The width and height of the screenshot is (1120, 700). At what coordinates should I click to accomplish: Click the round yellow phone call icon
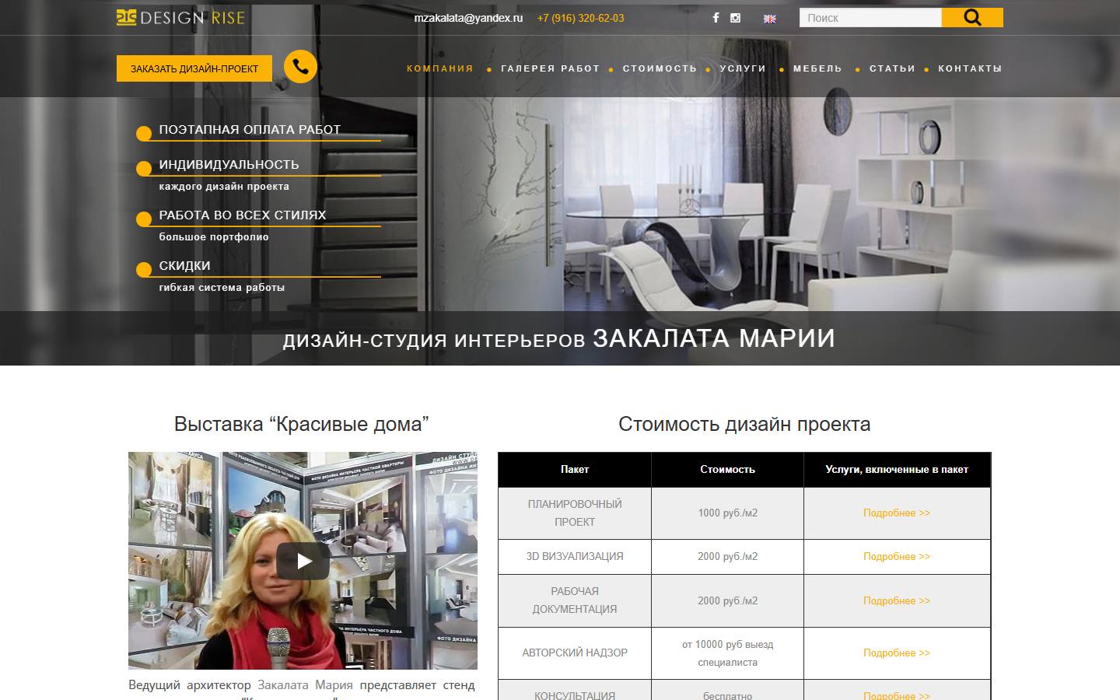pos(300,67)
